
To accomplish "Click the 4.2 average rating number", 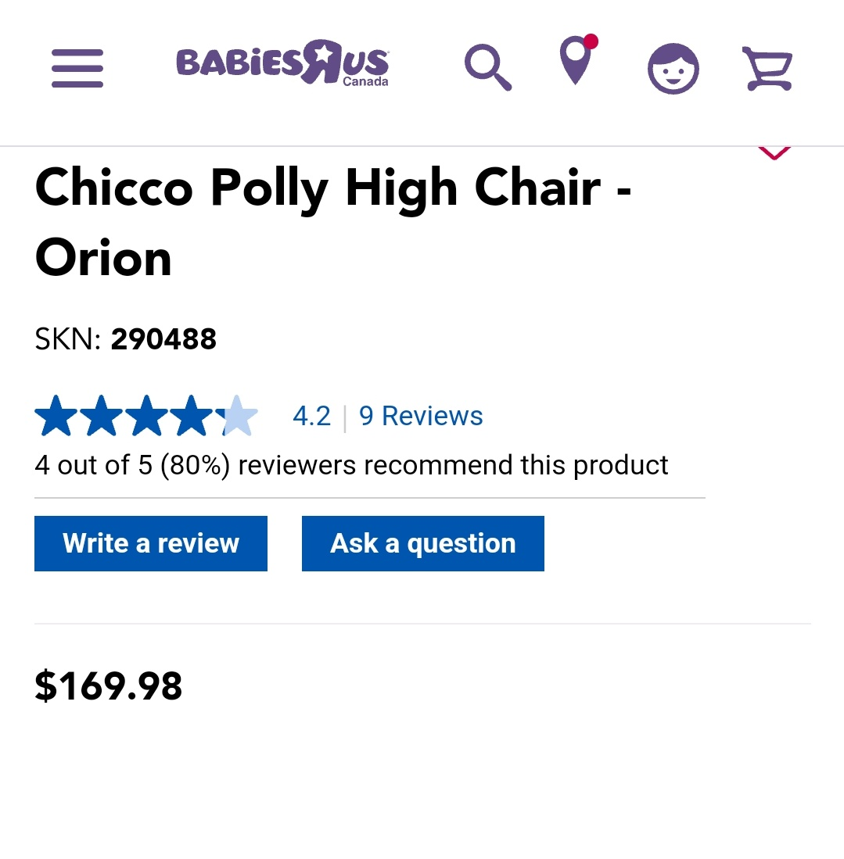I will 311,416.
